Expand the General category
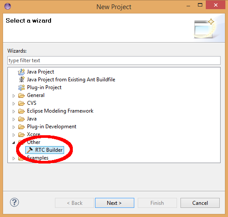The width and height of the screenshot is (228, 217). [x=14, y=96]
